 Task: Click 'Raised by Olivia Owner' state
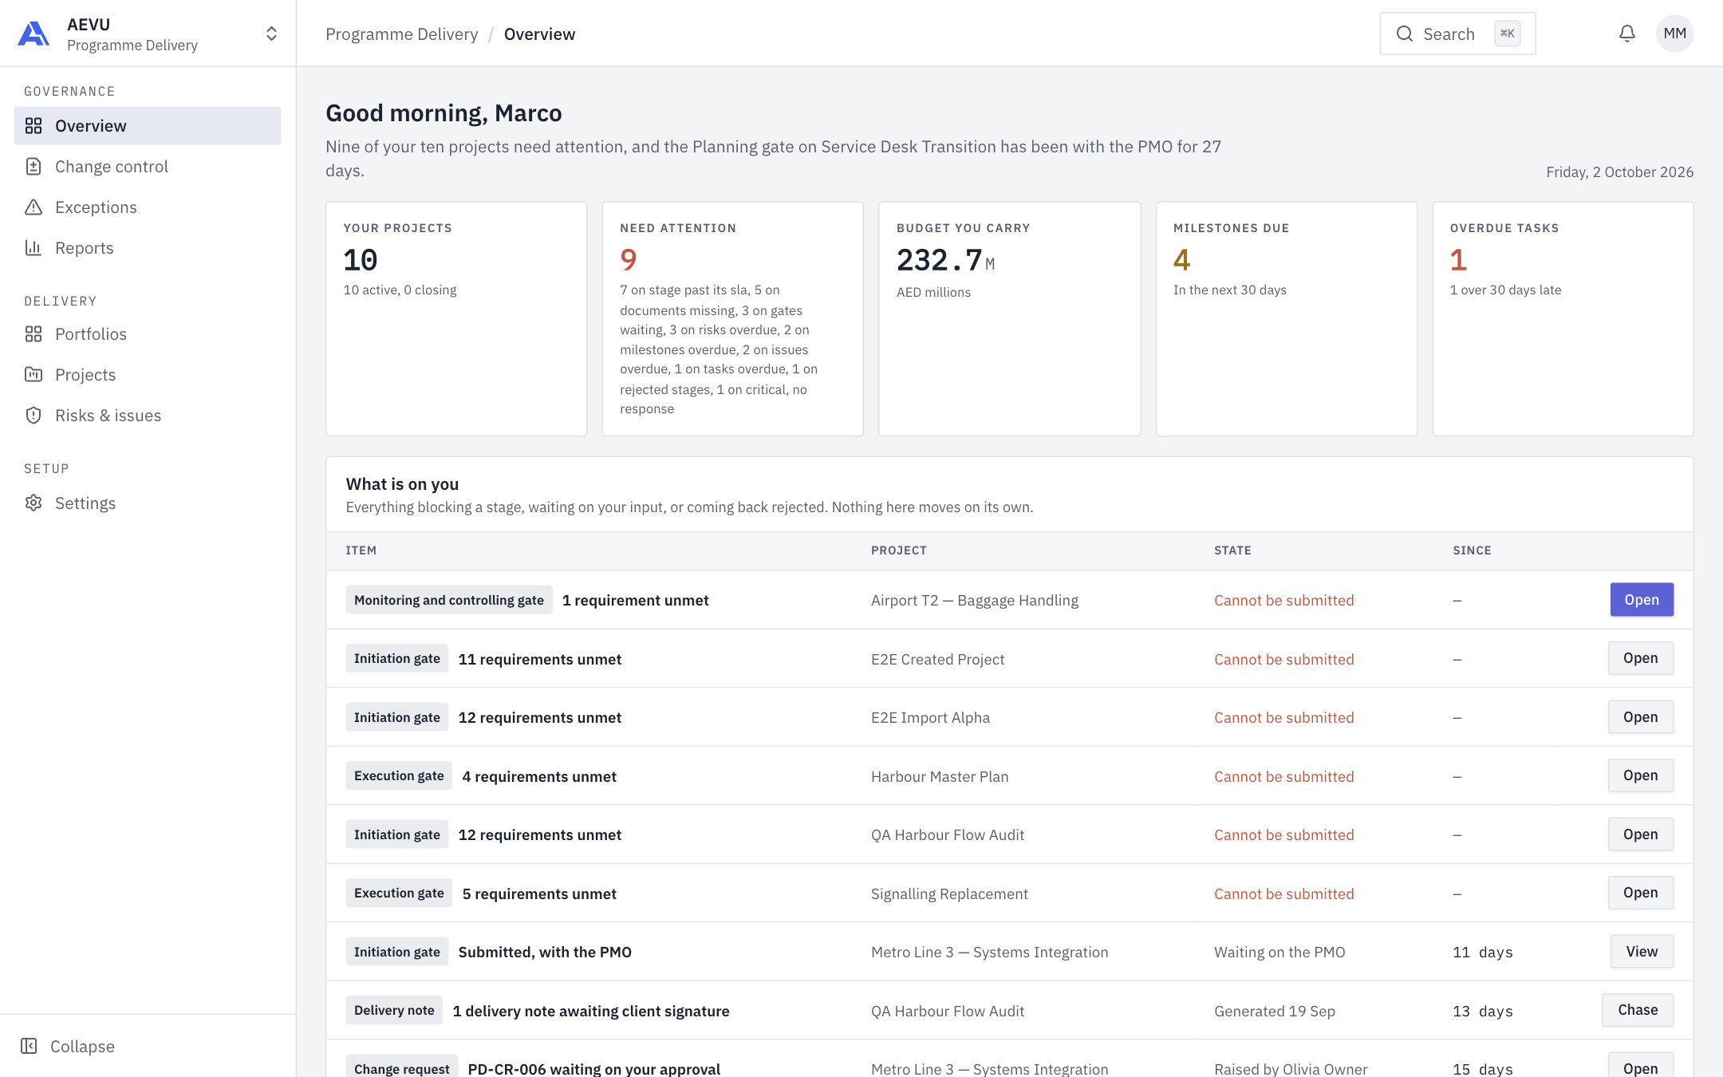tap(1291, 1069)
